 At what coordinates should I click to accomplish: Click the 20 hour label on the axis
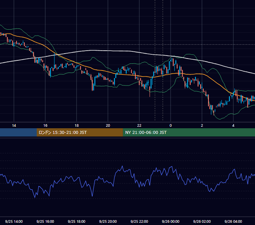pyautogui.click(x=108, y=126)
